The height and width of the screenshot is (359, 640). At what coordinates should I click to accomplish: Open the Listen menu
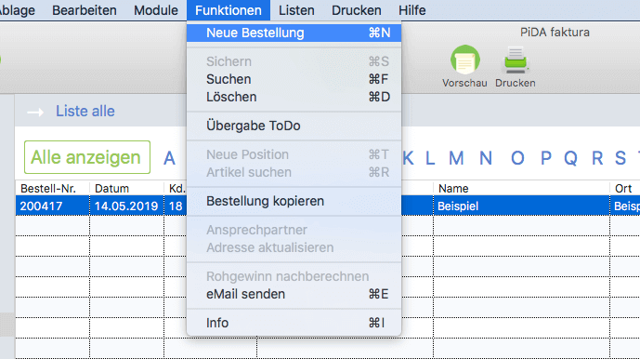[296, 10]
